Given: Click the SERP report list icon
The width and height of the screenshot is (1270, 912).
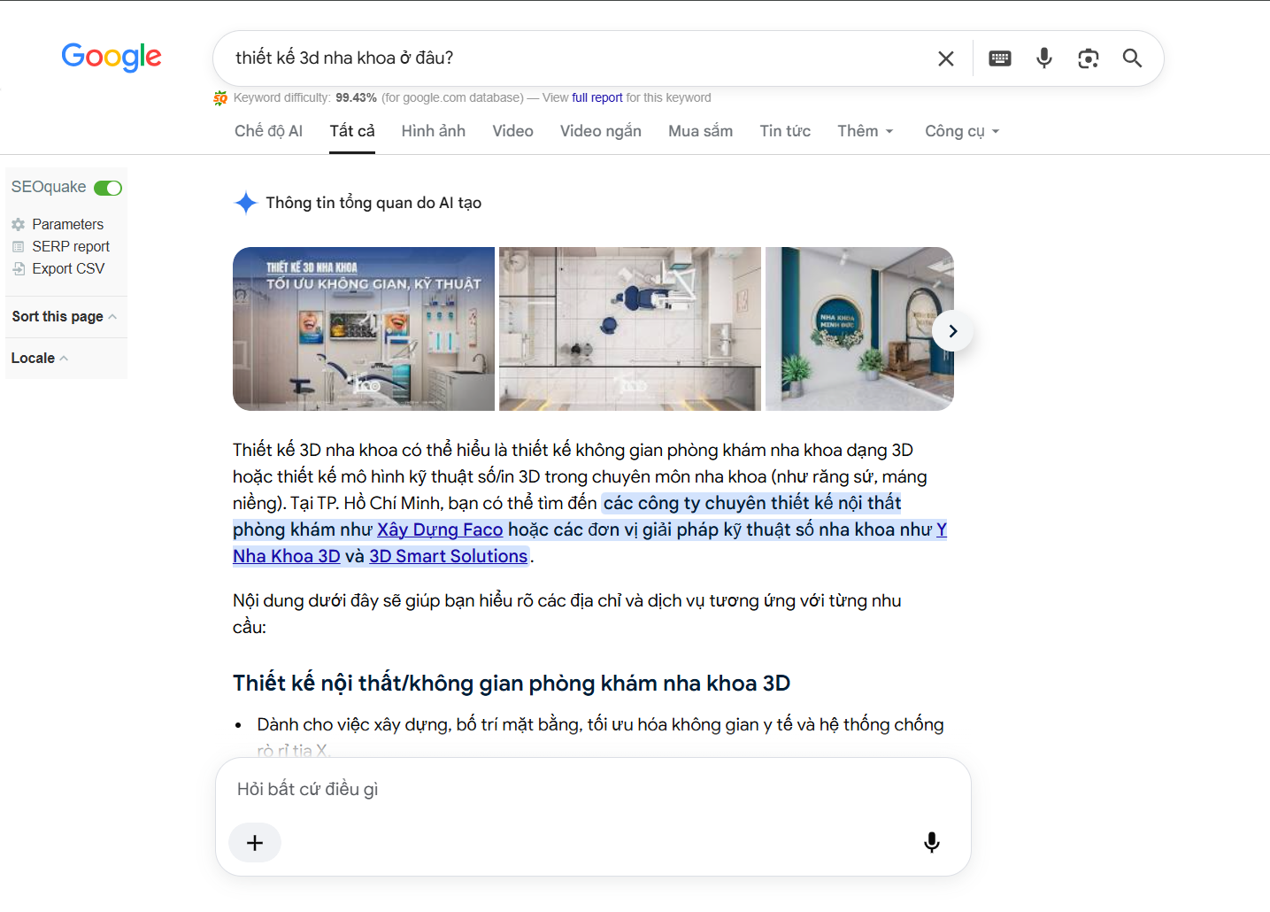Looking at the screenshot, I should click(19, 246).
